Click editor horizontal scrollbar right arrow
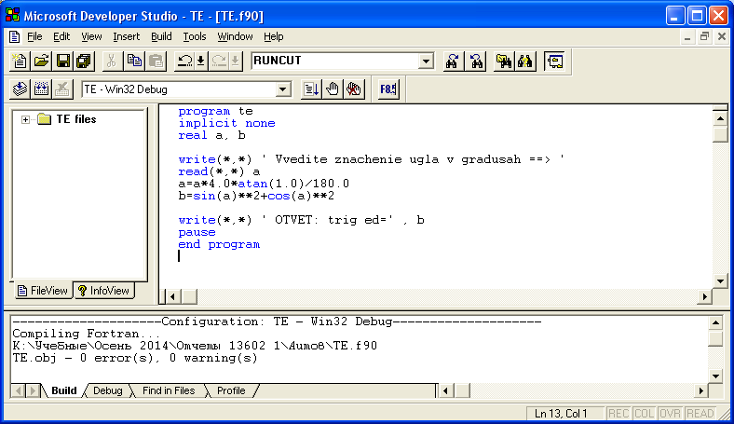 pyautogui.click(x=704, y=296)
